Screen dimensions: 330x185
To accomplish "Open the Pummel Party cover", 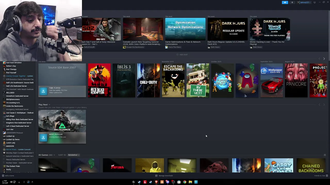I will [222, 80].
